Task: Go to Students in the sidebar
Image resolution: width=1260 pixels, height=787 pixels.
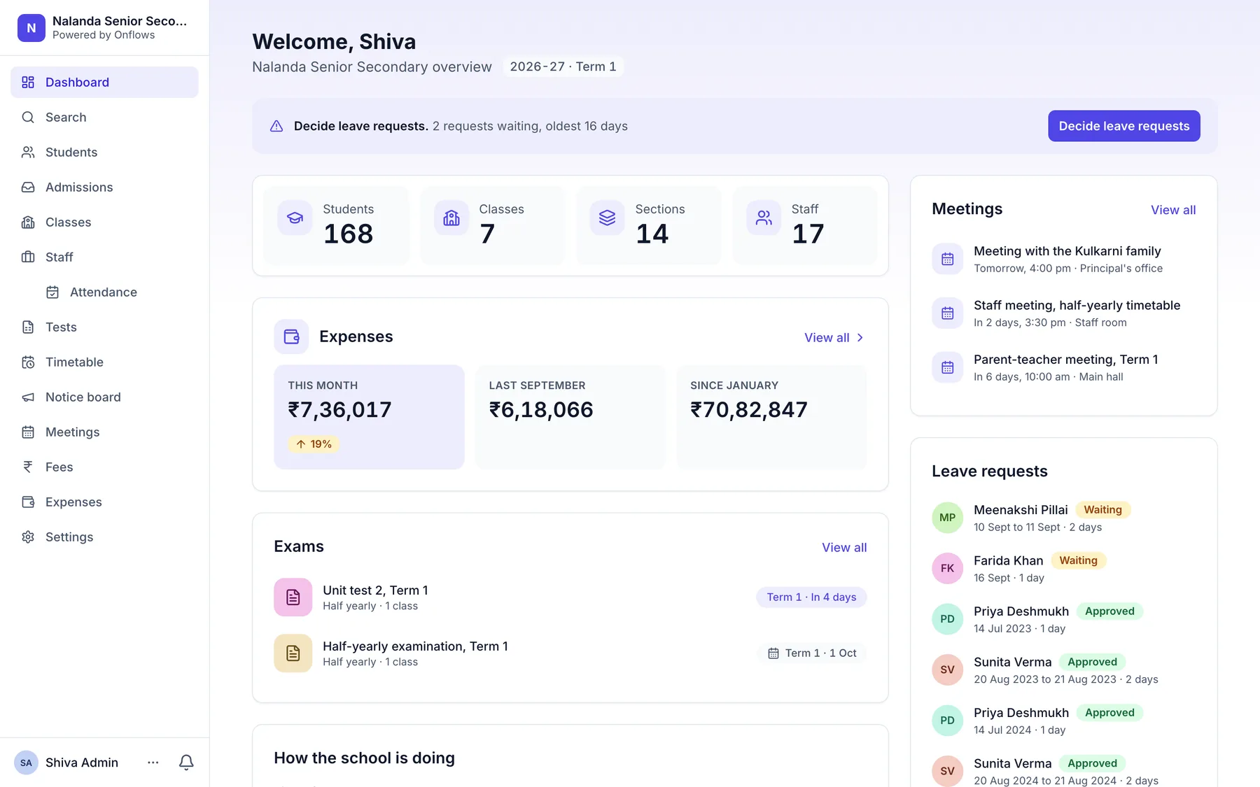Action: (x=104, y=152)
